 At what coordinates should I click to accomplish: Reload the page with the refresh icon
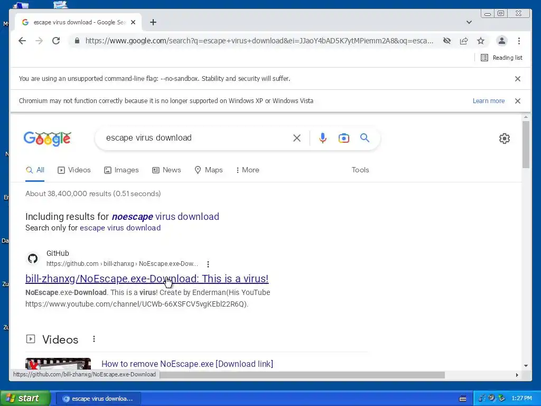(56, 41)
